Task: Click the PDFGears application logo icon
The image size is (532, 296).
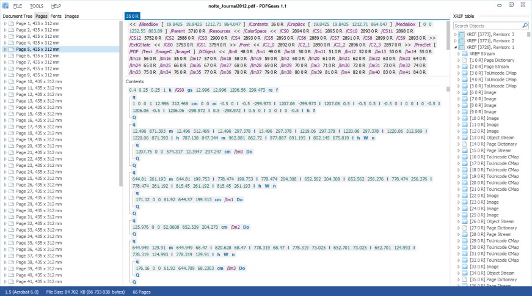Action: (x=5, y=5)
